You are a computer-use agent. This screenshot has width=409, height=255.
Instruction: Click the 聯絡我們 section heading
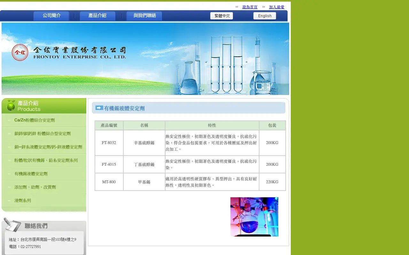pyautogui.click(x=36, y=226)
